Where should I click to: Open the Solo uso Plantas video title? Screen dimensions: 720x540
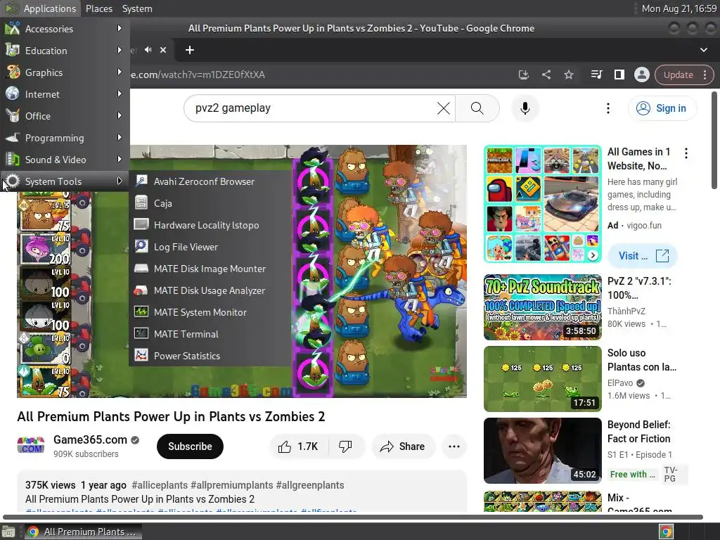point(641,360)
